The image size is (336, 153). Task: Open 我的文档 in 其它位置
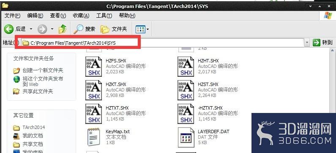pyautogui.click(x=33, y=136)
